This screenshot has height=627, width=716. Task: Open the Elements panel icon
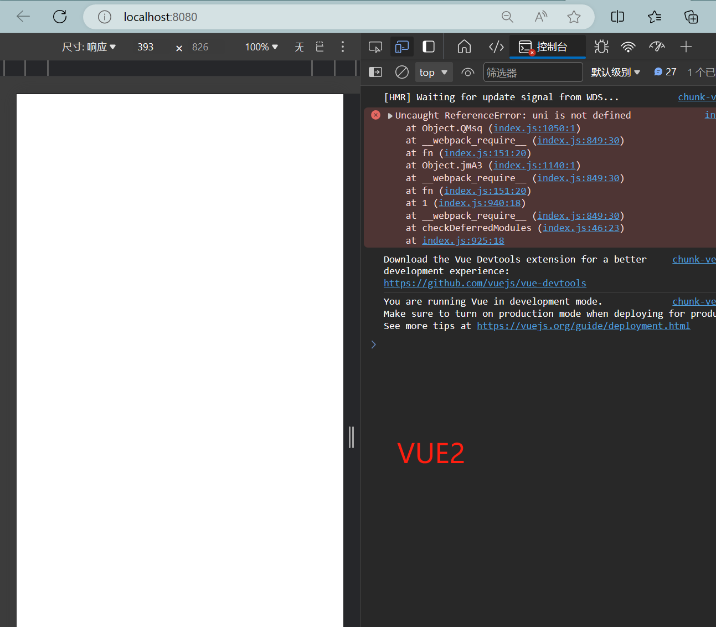tap(496, 47)
